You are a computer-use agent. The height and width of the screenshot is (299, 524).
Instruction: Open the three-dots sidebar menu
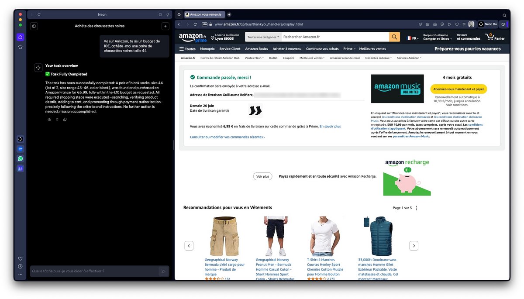pyautogui.click(x=20, y=274)
